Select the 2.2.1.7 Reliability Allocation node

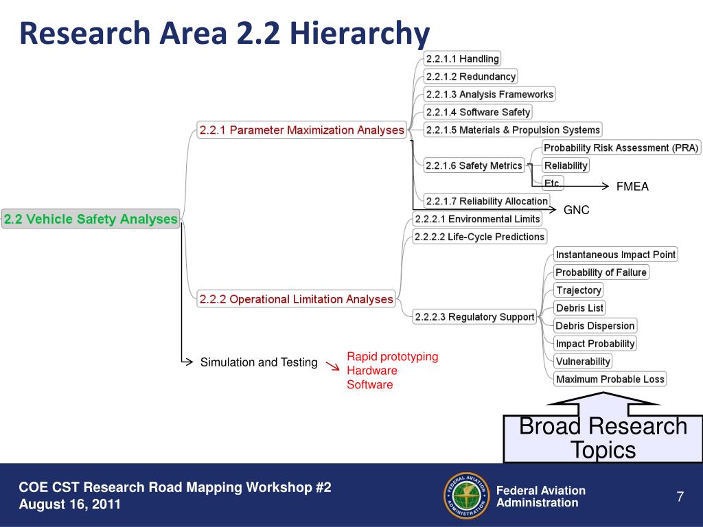tap(487, 201)
